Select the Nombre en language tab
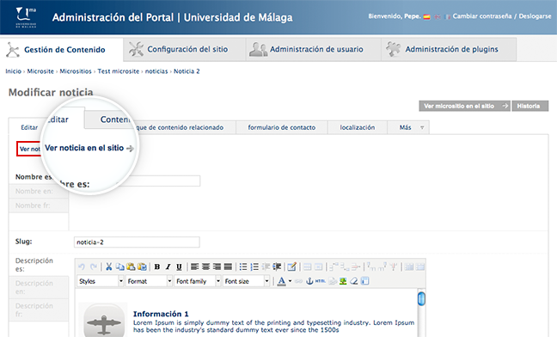 pyautogui.click(x=39, y=191)
